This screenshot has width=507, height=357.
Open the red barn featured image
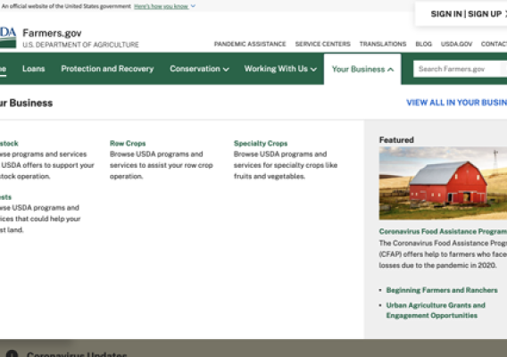click(x=443, y=183)
